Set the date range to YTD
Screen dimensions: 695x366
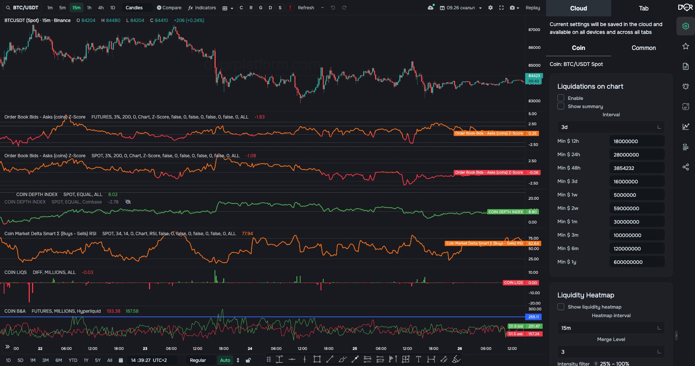pyautogui.click(x=73, y=360)
